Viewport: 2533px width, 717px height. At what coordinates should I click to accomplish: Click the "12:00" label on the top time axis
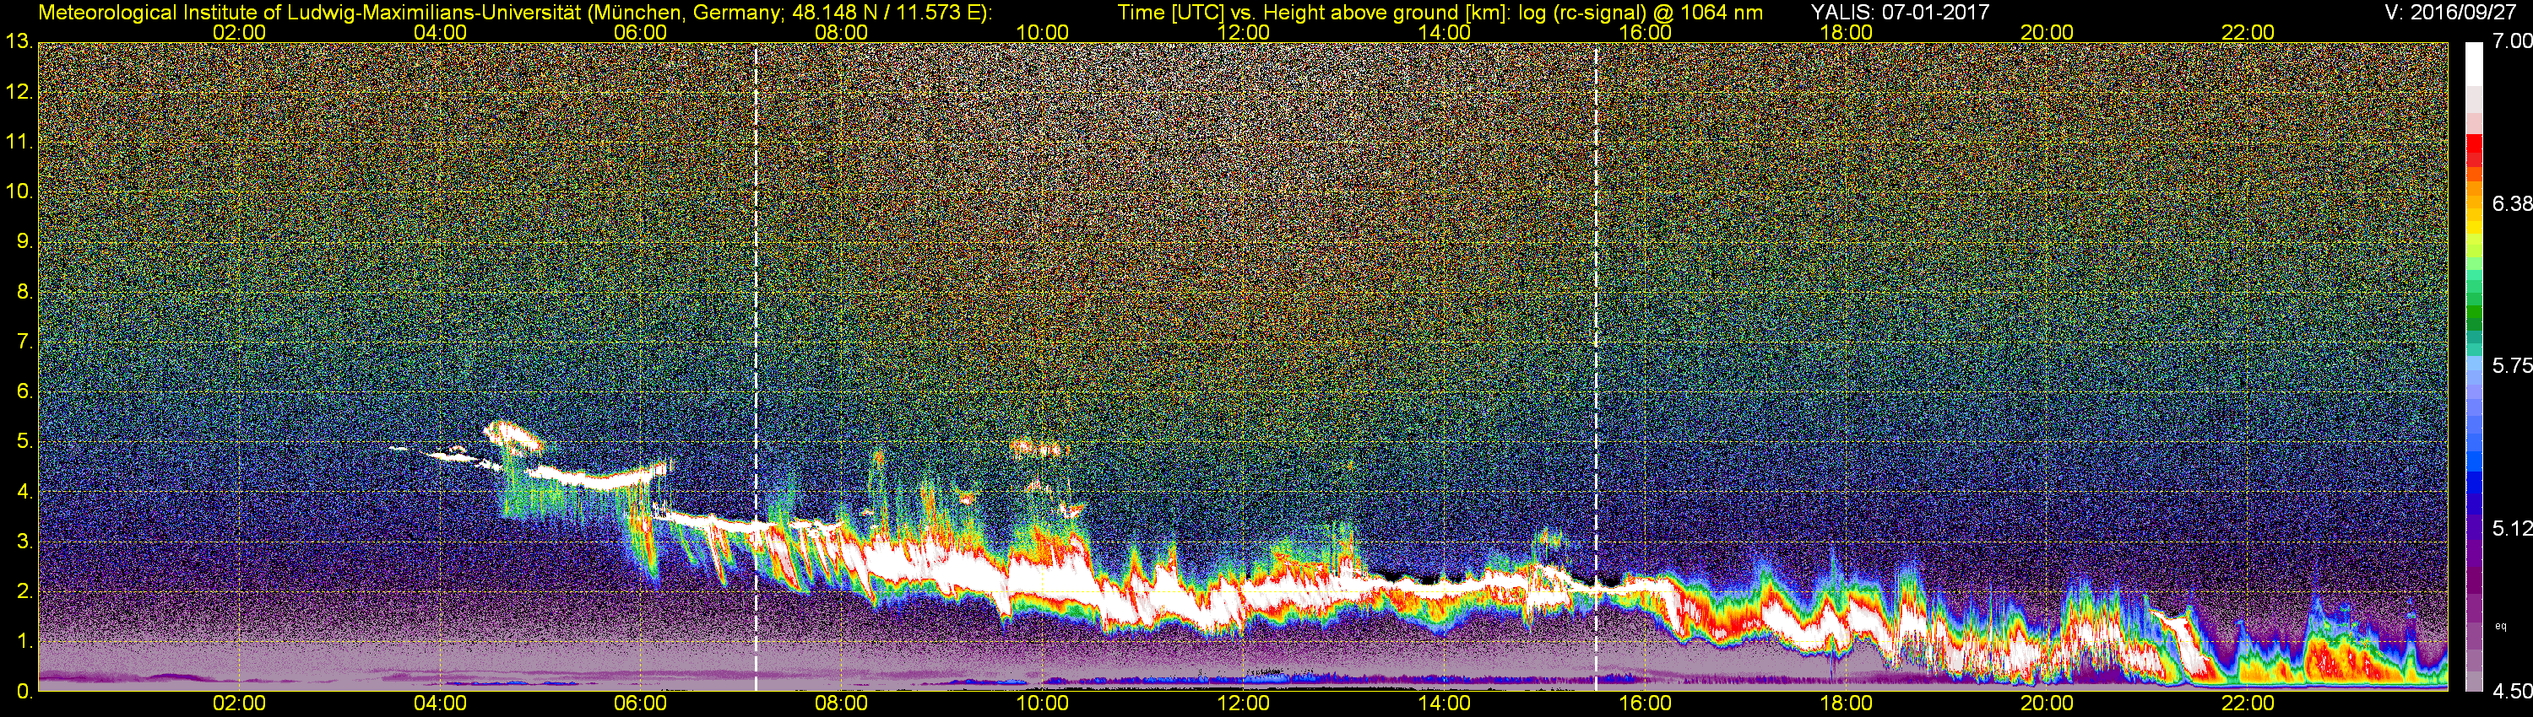(1243, 32)
